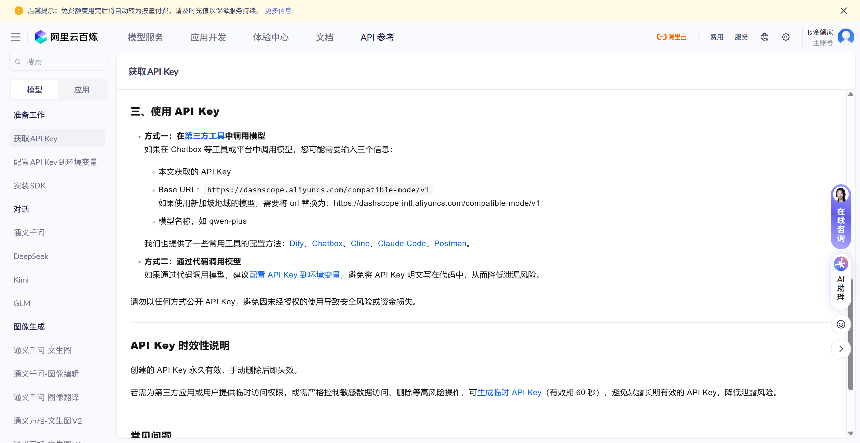Click the sidebar 搜索 input field
This screenshot has width=860, height=443.
click(x=59, y=62)
